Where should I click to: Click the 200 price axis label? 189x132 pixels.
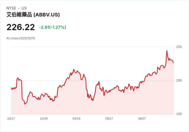179,81
